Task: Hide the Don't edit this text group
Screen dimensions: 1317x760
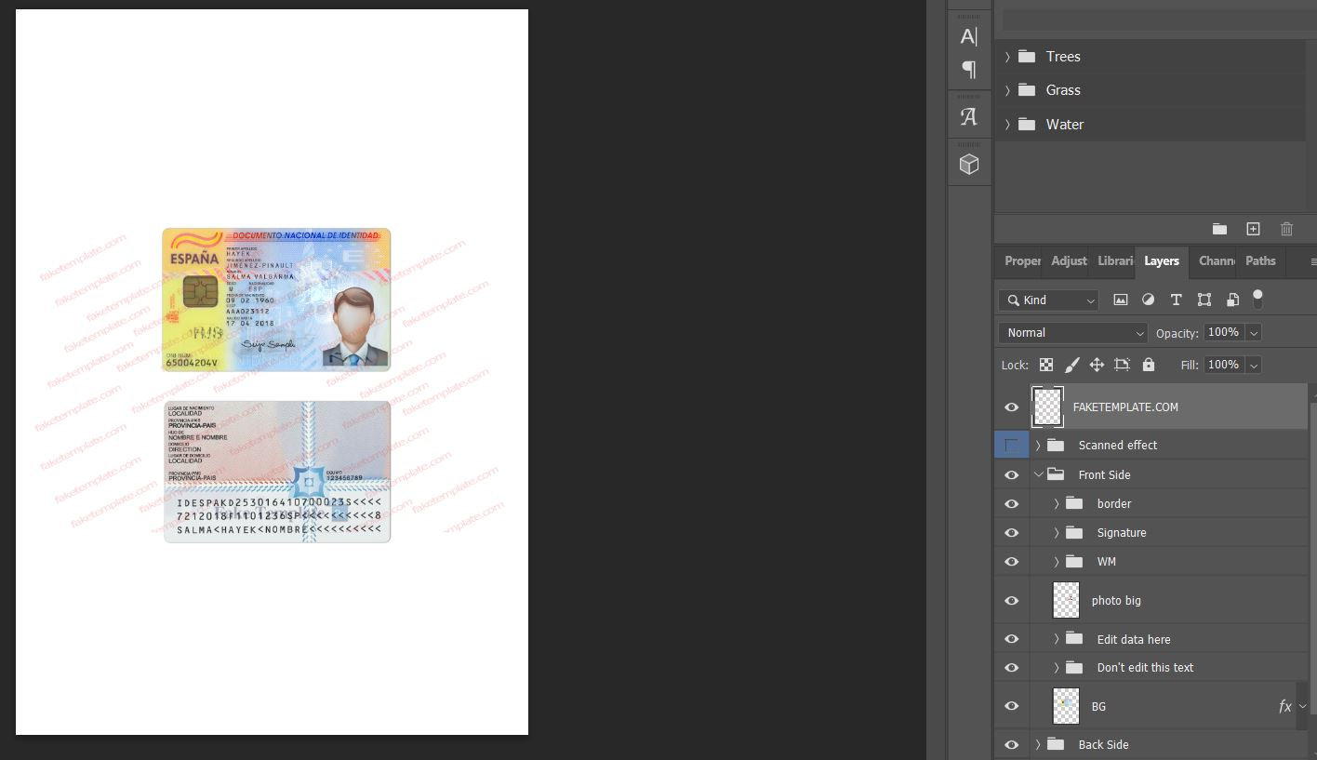Action: 1012,668
